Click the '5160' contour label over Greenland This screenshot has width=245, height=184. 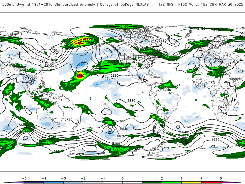click(163, 41)
